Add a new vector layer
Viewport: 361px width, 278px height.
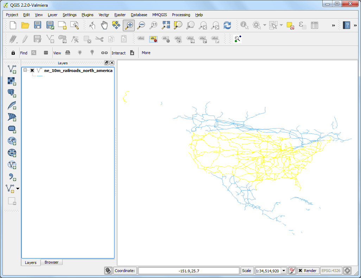[x=12, y=69]
